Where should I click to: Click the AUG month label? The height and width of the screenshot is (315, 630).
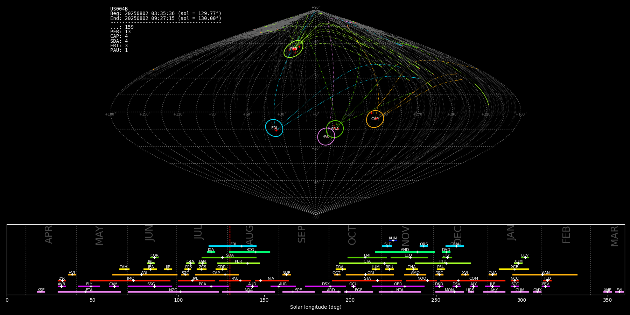(x=250, y=235)
